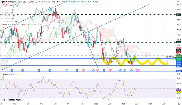This screenshot has height=105, width=182.
Task: Collapse the indicator legend with chevron arrow
Action: tap(3, 28)
